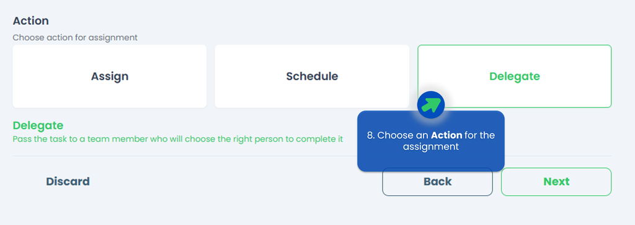Select the Schedule action card
The width and height of the screenshot is (635, 225).
312,77
